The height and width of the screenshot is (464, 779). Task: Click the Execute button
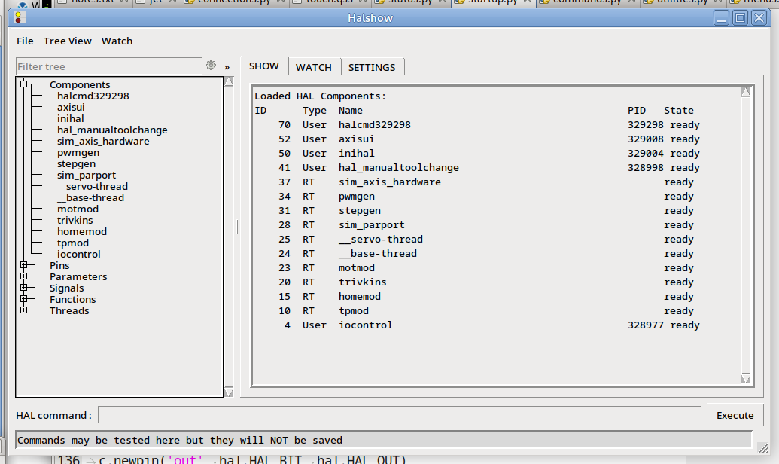735,415
